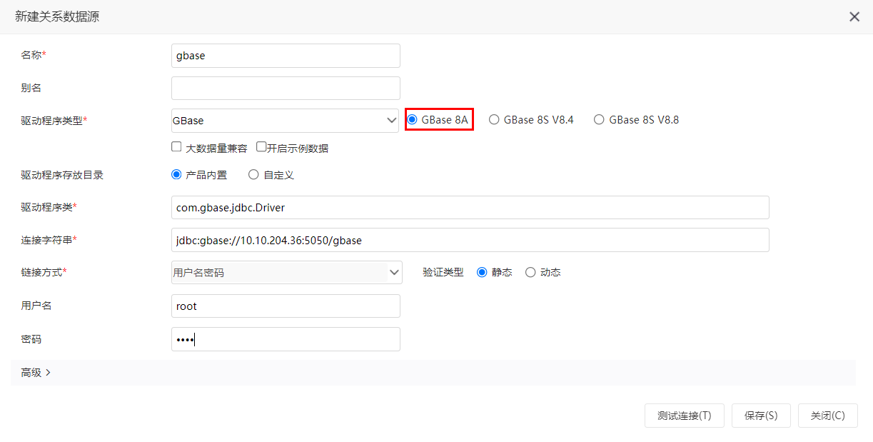Viewport: 873px width, 442px height.
Task: Open the 链接方式 用户名密码 dropdown
Action: 287,272
